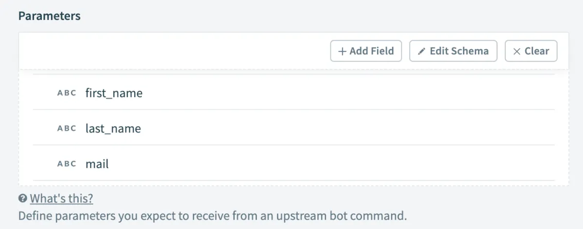This screenshot has width=583, height=229.
Task: Click the ABC type icon beside last_name
Action: [67, 129]
